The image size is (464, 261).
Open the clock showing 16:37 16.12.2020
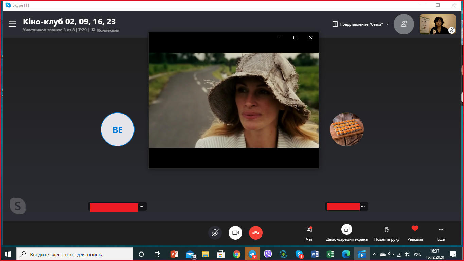coord(434,254)
